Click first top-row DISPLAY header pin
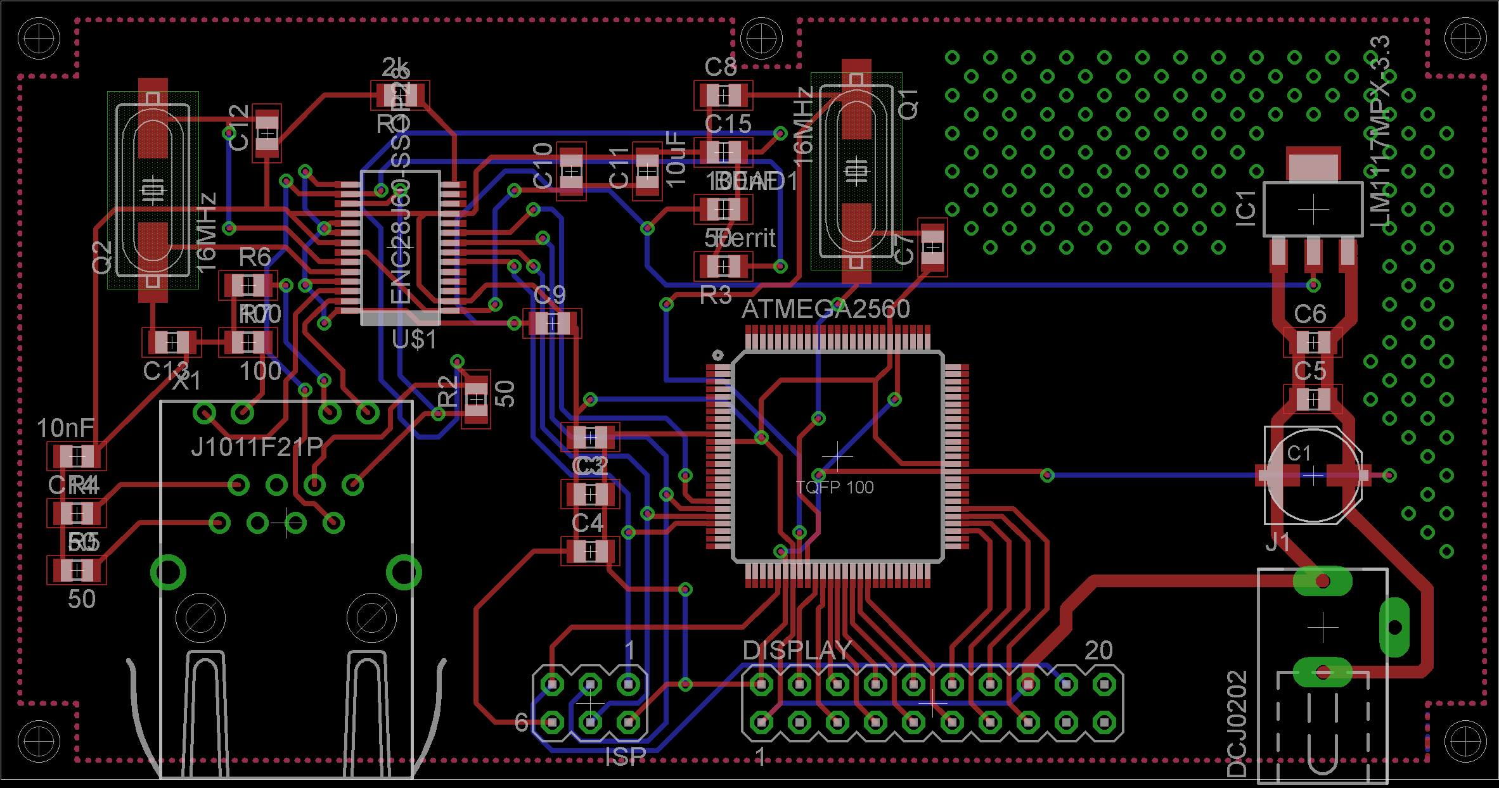Screen dimensions: 1499x788 [761, 684]
